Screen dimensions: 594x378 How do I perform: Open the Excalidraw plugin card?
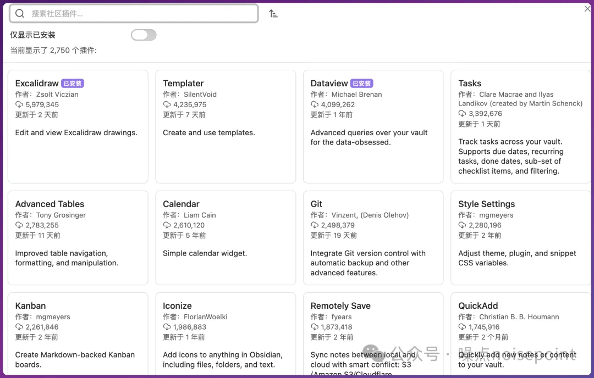point(78,126)
